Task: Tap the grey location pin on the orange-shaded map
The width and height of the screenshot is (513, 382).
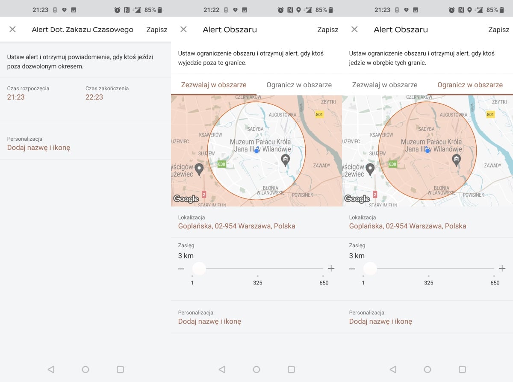Action: pos(199,169)
